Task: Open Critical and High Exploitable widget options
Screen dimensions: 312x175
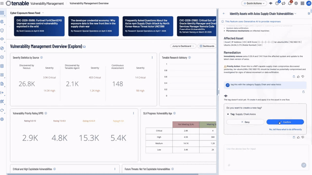Action: [115, 169]
